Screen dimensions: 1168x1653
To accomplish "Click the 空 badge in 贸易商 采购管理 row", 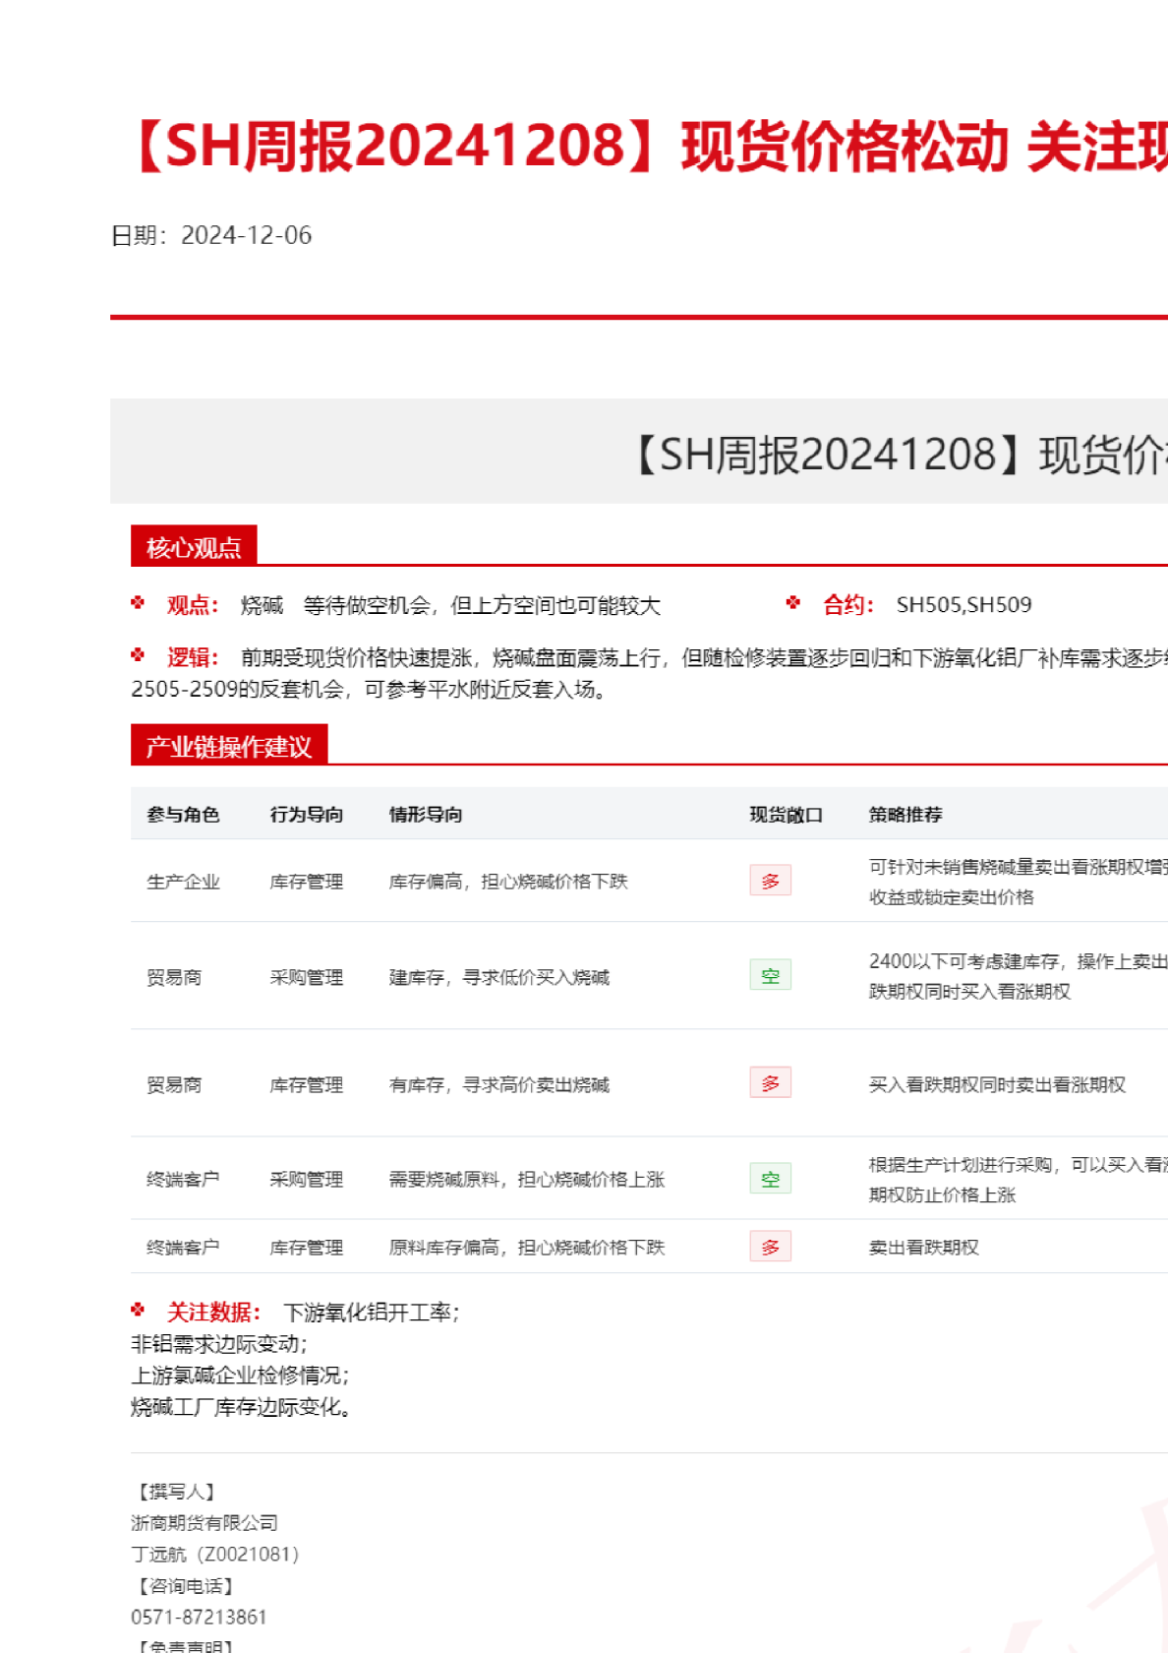I will 770,976.
